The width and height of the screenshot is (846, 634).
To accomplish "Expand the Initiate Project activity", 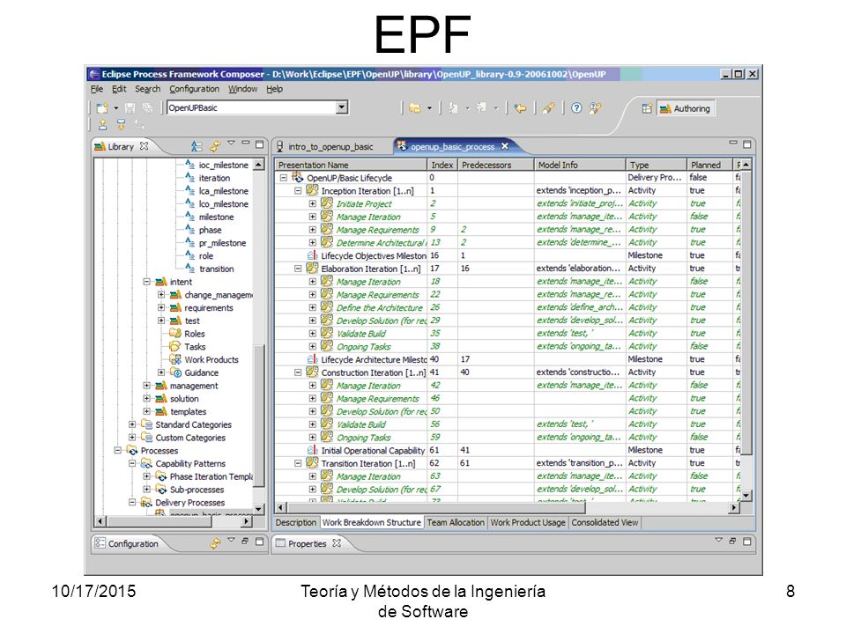I will [x=312, y=203].
